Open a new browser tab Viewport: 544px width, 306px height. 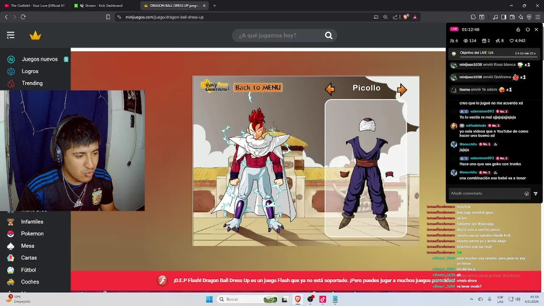pyautogui.click(x=215, y=6)
